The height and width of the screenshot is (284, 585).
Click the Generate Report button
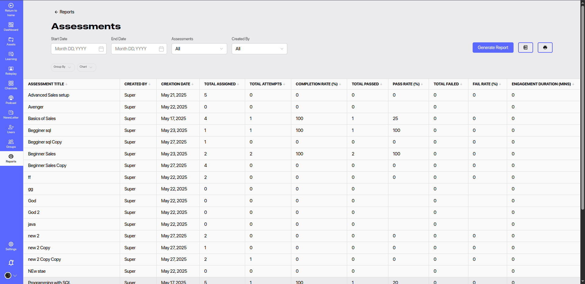tap(492, 48)
